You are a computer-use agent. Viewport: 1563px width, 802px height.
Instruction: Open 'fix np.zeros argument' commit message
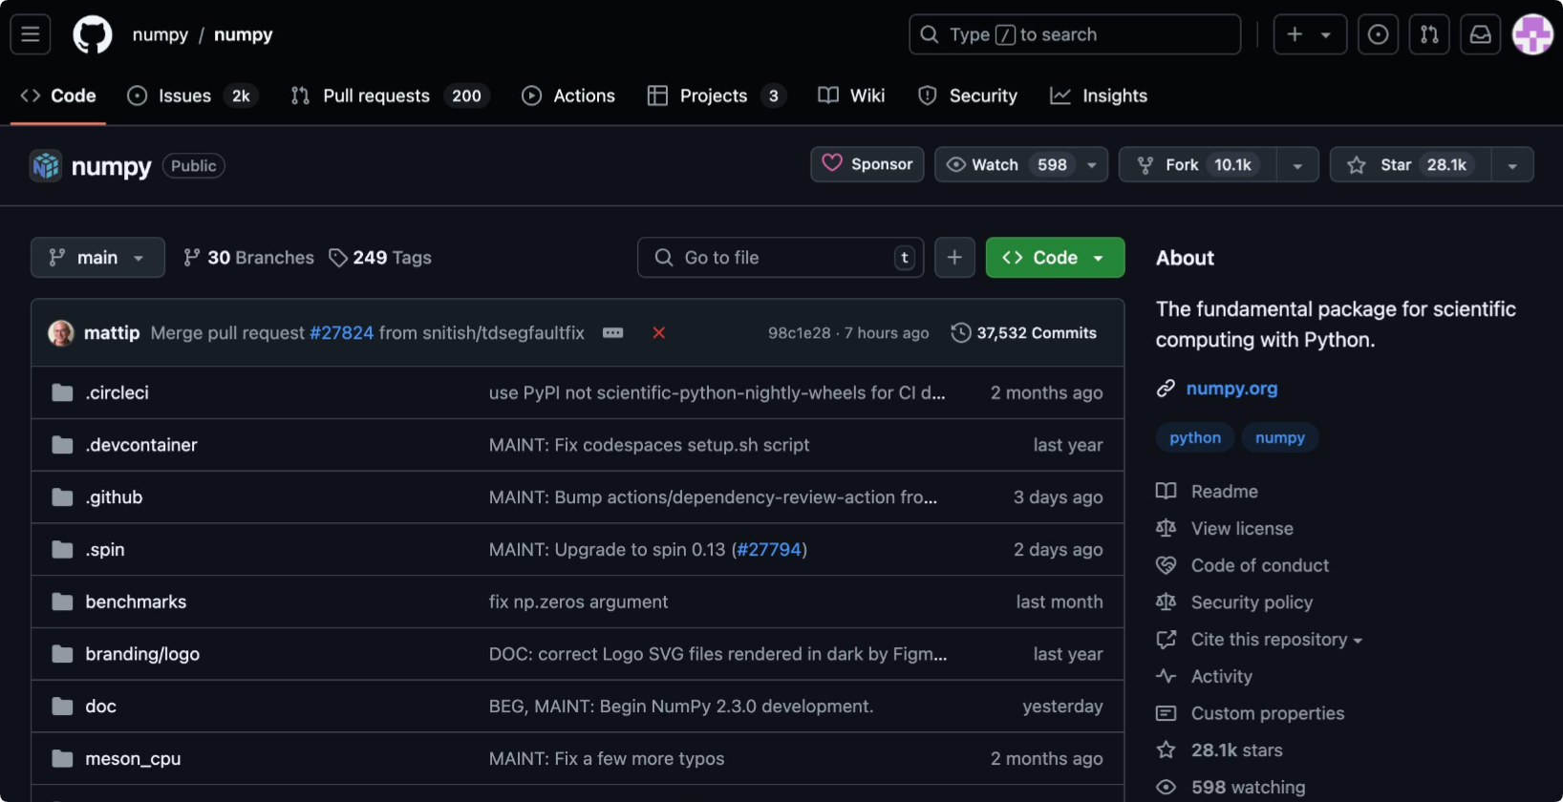[x=578, y=602]
